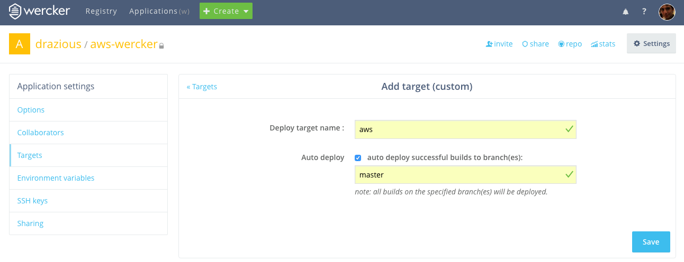Click the 'Application settings' heading
This screenshot has width=684, height=262.
coord(56,86)
